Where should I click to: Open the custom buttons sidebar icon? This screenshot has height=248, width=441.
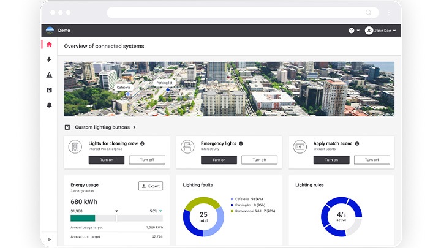pyautogui.click(x=49, y=90)
